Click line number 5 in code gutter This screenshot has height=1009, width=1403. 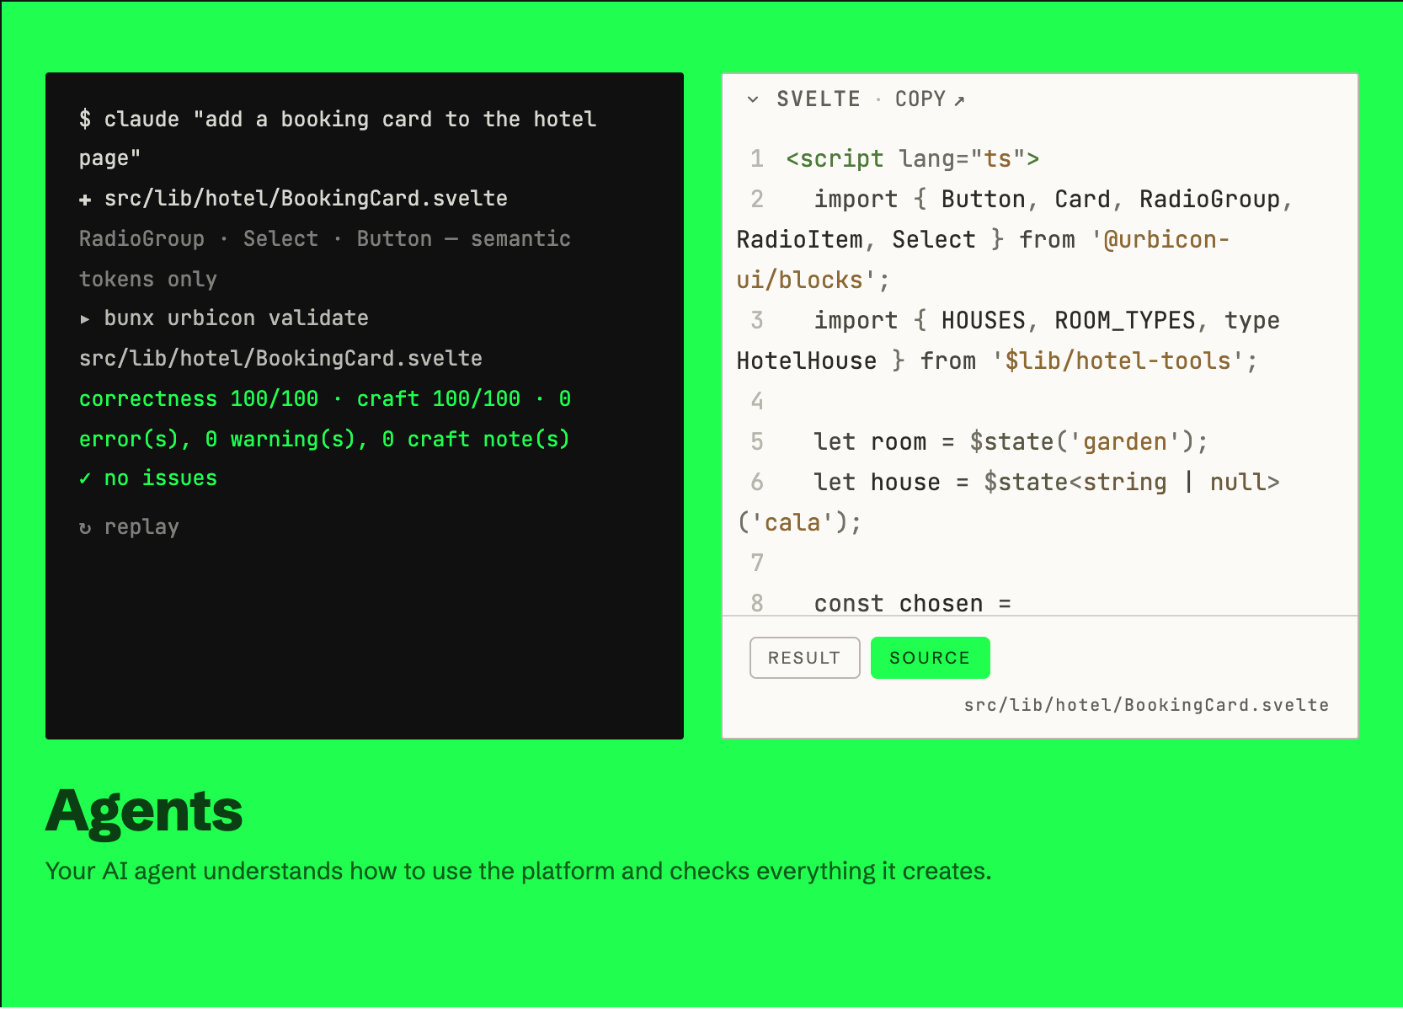[757, 441]
